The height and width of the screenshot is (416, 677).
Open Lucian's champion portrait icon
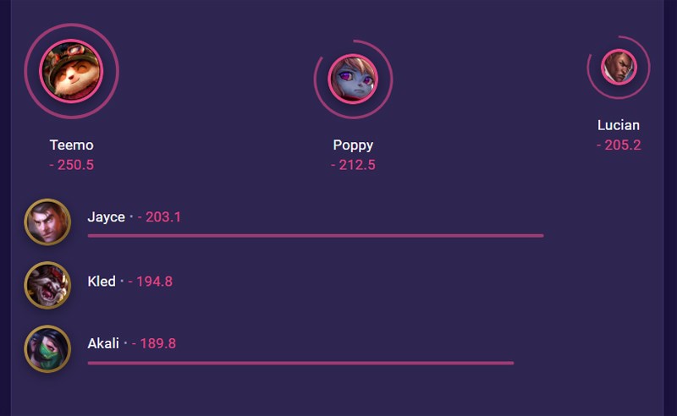(619, 67)
